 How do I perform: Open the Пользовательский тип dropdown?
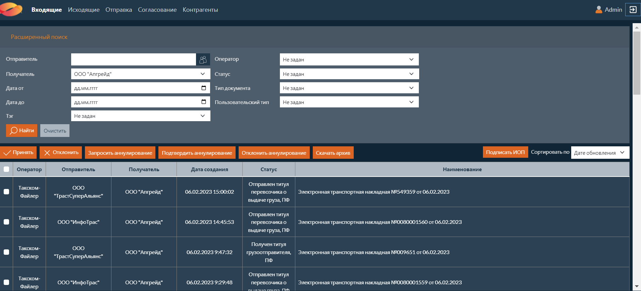349,102
